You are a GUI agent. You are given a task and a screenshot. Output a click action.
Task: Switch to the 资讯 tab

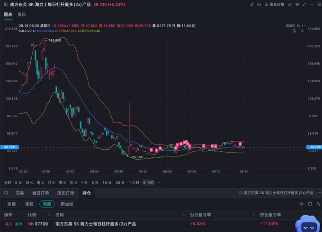[22, 14]
